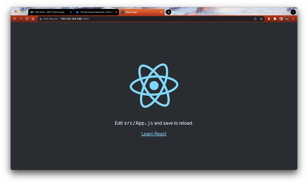Maximize the window with green button
Viewport: 308px width, 184px height.
pyautogui.click(x=23, y=12)
